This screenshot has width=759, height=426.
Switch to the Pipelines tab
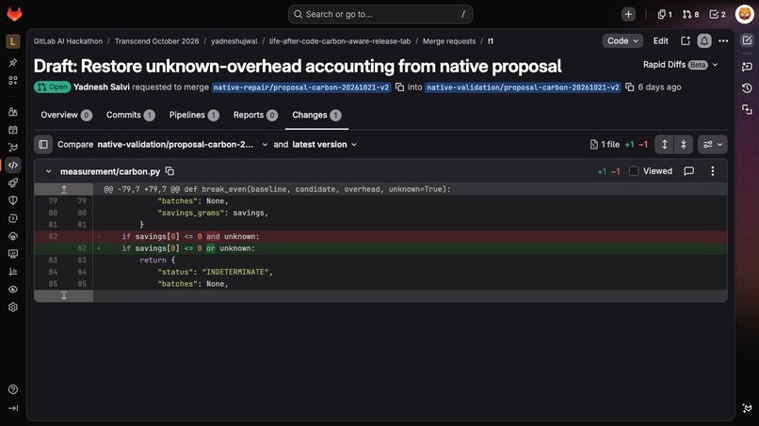194,115
